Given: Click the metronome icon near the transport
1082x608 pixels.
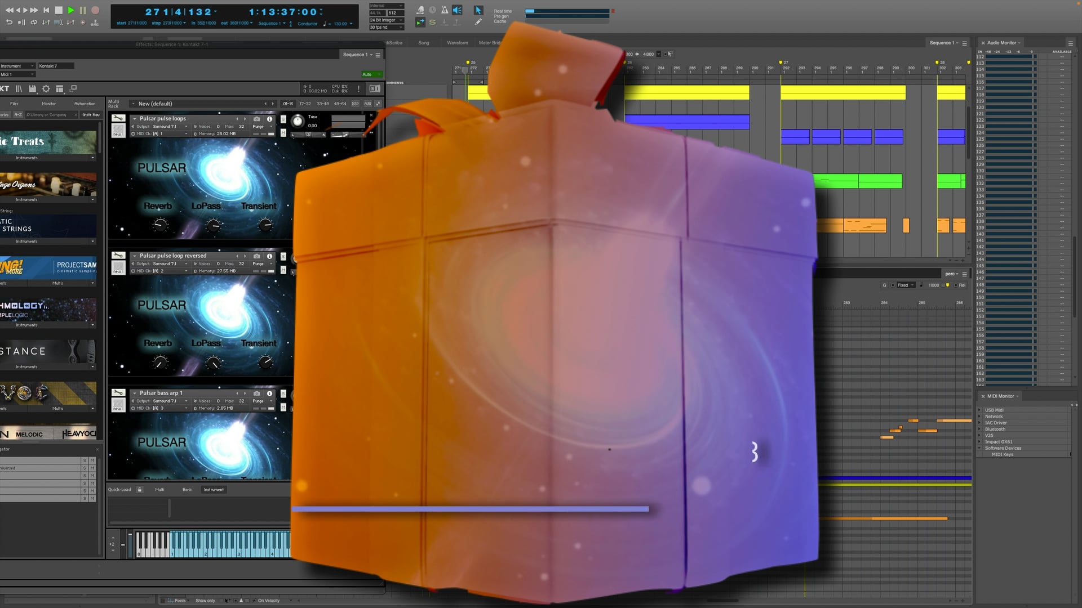Looking at the screenshot, I should click(x=445, y=10).
